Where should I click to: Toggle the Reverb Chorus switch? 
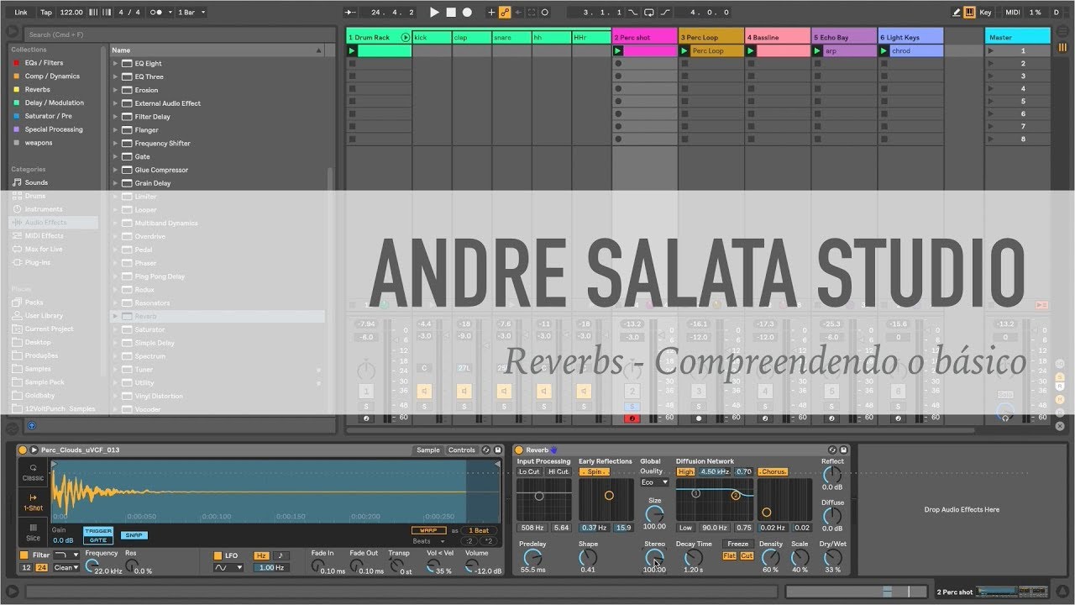[x=773, y=471]
